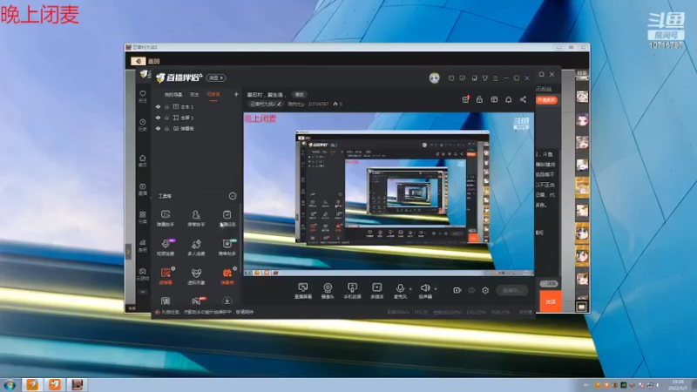Add a new scene with plus button
The height and width of the screenshot is (392, 697).
pos(236,94)
